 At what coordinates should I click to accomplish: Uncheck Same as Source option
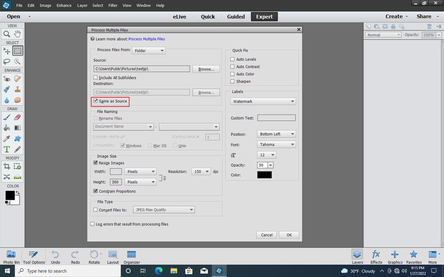pos(95,101)
